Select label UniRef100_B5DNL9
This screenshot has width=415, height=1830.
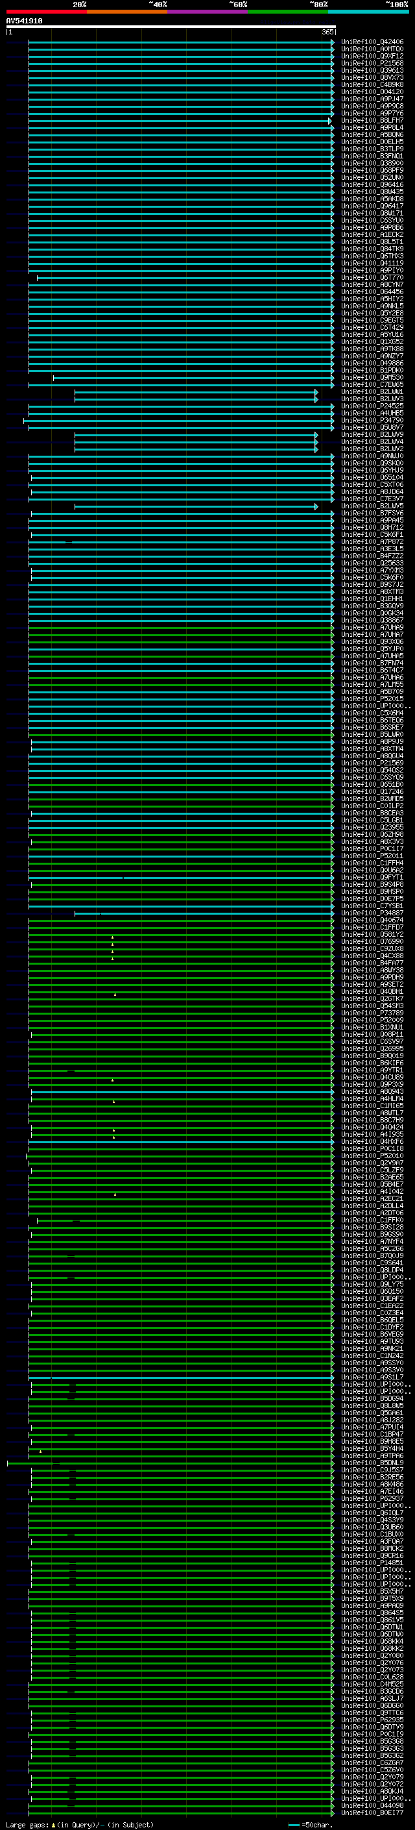tap(372, 1463)
